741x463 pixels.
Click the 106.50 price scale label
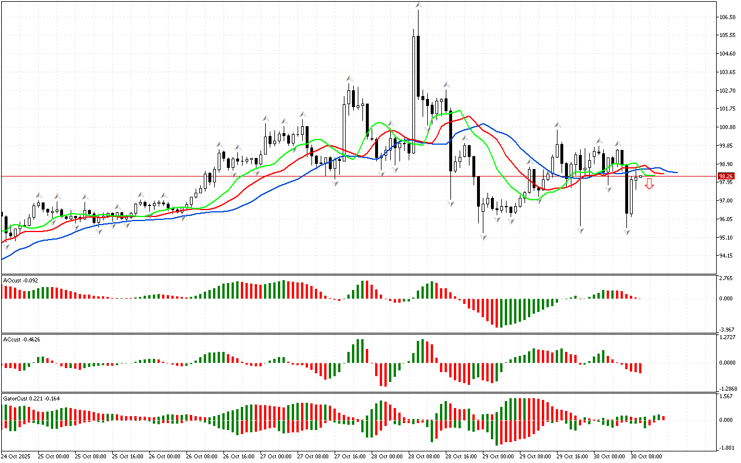726,17
